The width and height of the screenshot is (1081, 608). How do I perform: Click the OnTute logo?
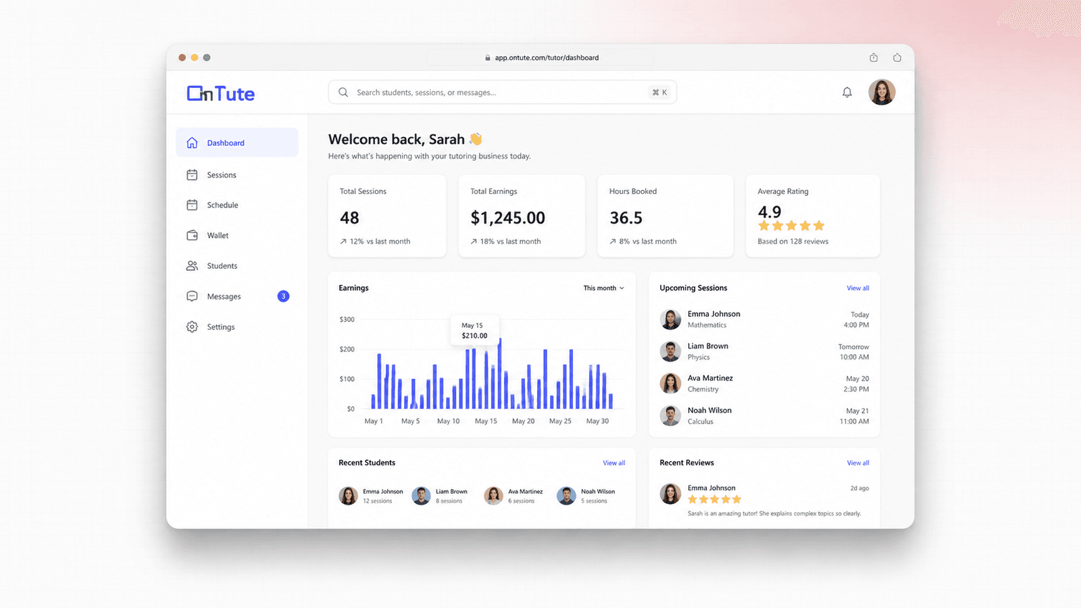click(x=220, y=93)
